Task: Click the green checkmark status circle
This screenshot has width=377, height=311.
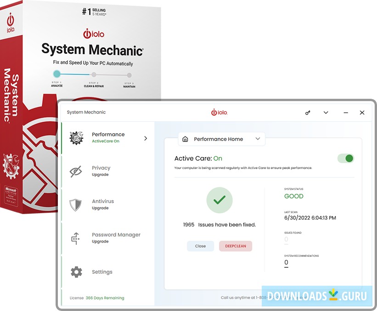Action: (219, 200)
